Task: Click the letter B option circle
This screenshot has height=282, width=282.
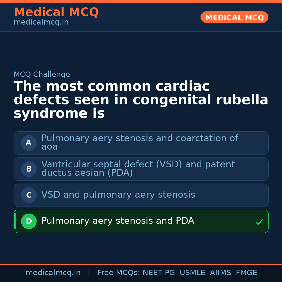Action: [x=29, y=169]
